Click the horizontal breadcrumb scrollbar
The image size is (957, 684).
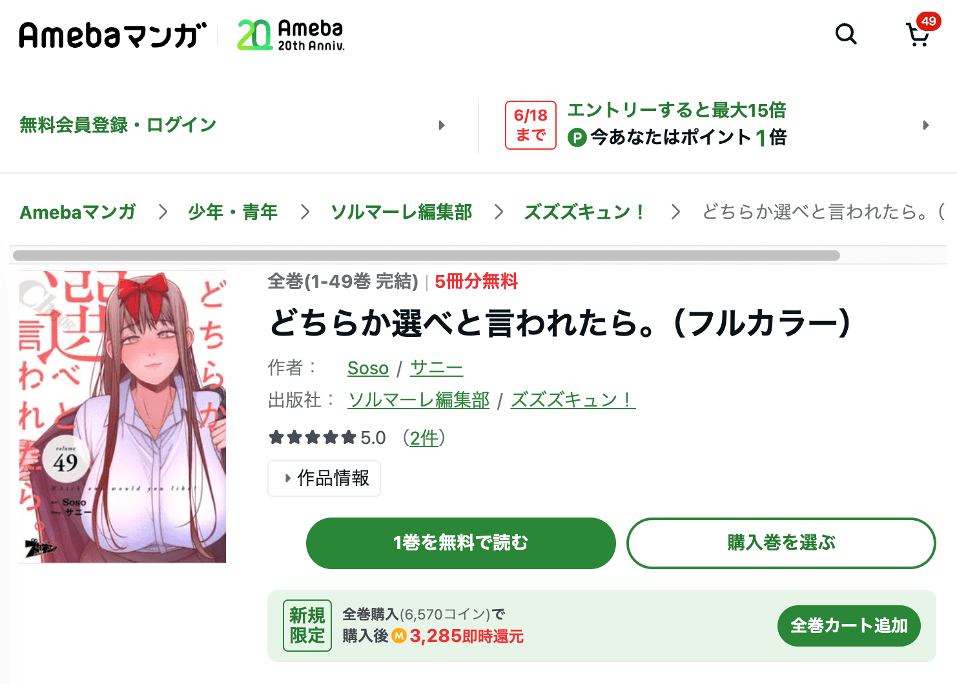pos(426,256)
